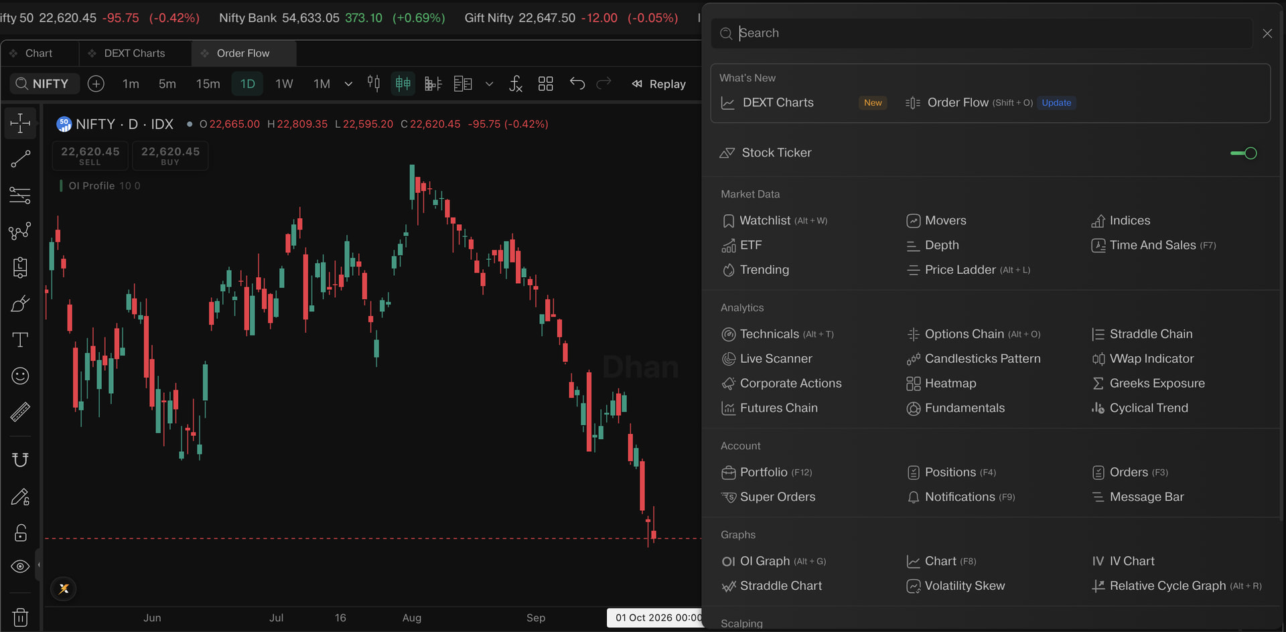Click the 22,620.45 SELL button
Image resolution: width=1286 pixels, height=632 pixels.
90,155
